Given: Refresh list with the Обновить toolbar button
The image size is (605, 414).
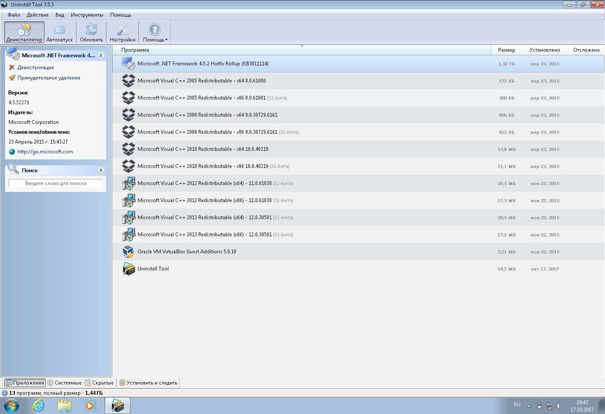Looking at the screenshot, I should pyautogui.click(x=91, y=33).
